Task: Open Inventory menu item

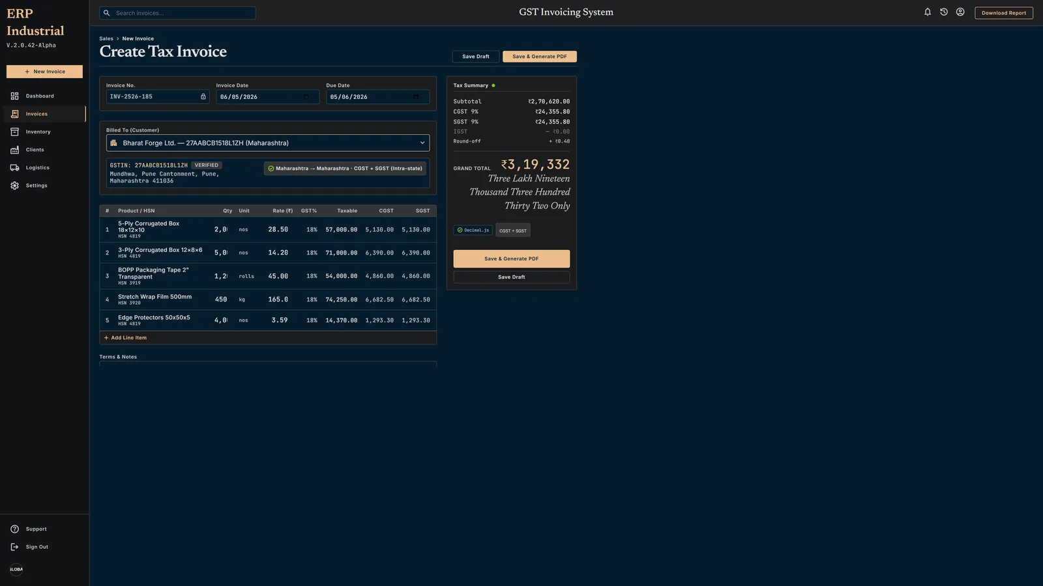Action: (x=44, y=132)
